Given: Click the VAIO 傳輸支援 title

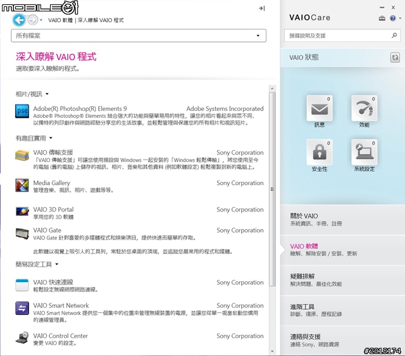Looking at the screenshot, I should point(53,152).
